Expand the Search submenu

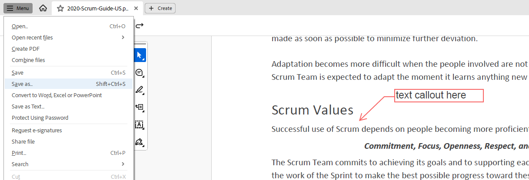[x=123, y=164]
